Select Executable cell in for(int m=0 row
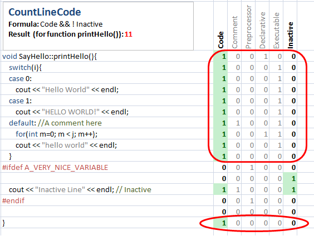This screenshot has height=236, width=314. coord(276,134)
